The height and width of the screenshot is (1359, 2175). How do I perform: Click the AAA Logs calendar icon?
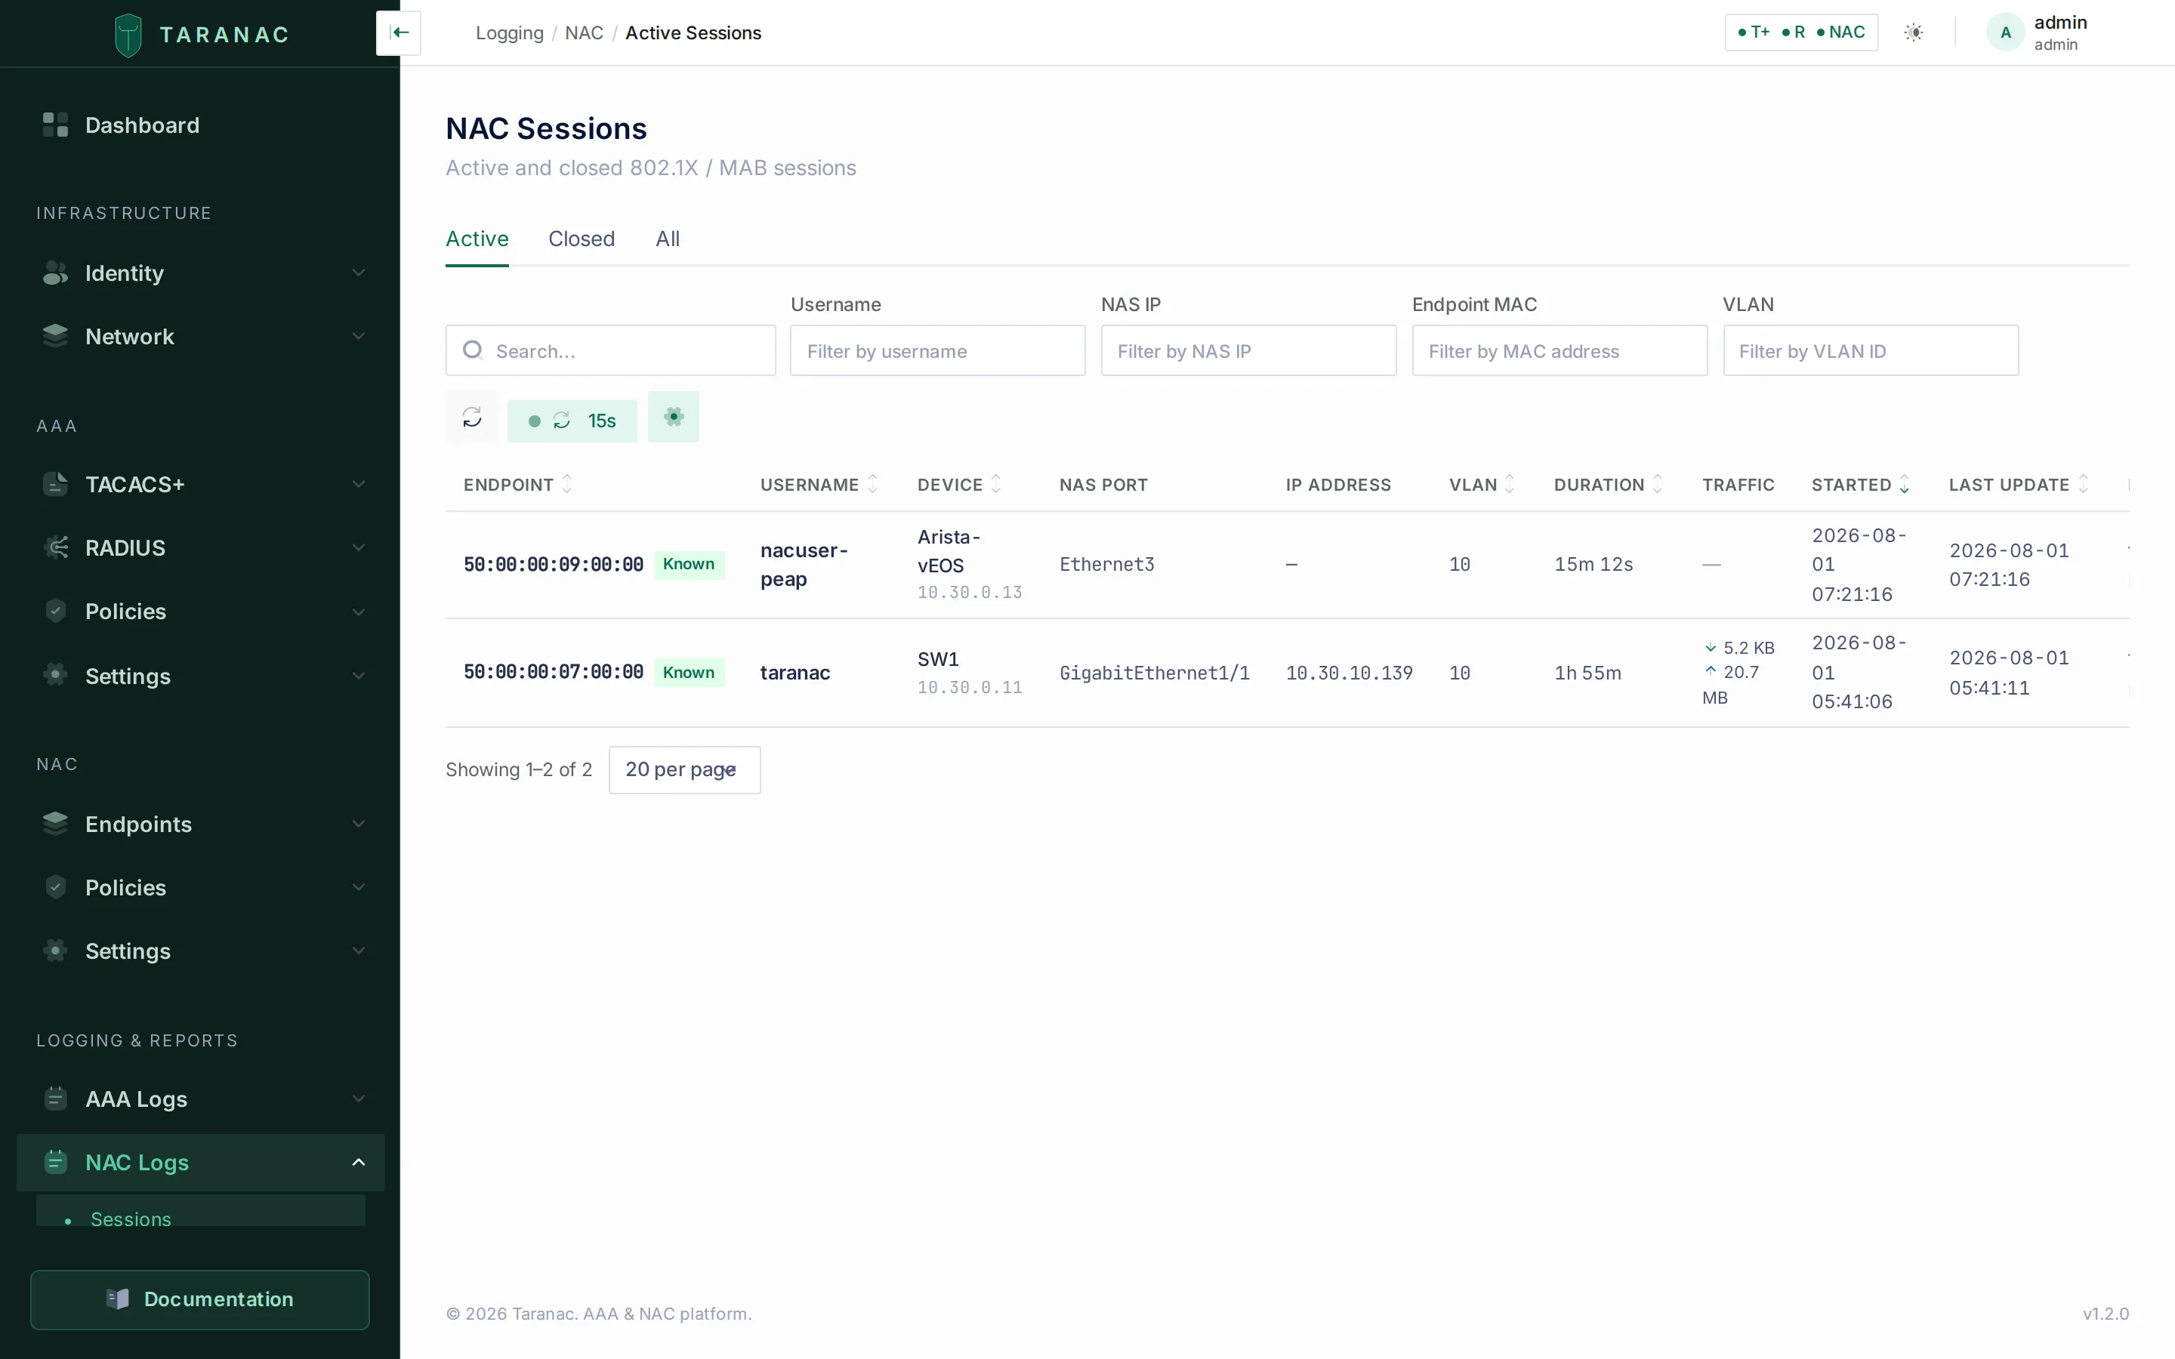coord(56,1099)
